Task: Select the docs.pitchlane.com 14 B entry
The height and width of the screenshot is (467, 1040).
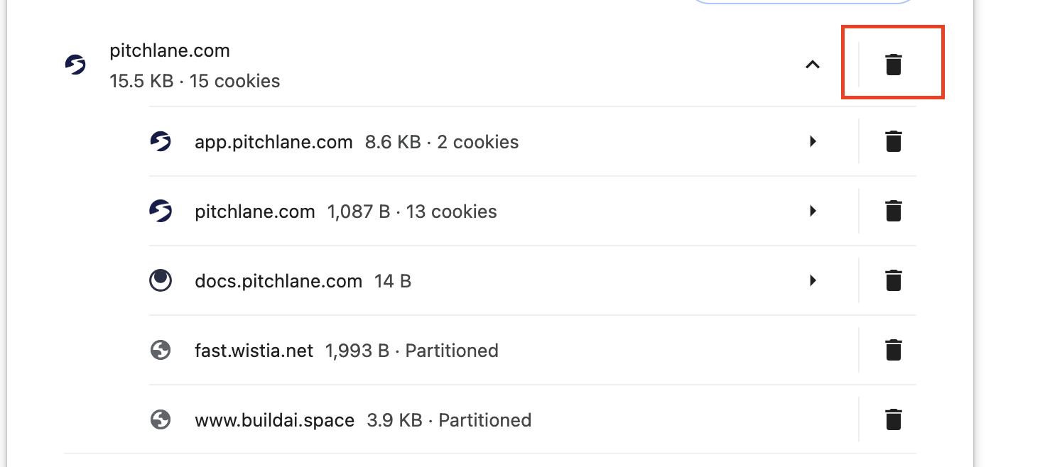Action: (x=303, y=281)
